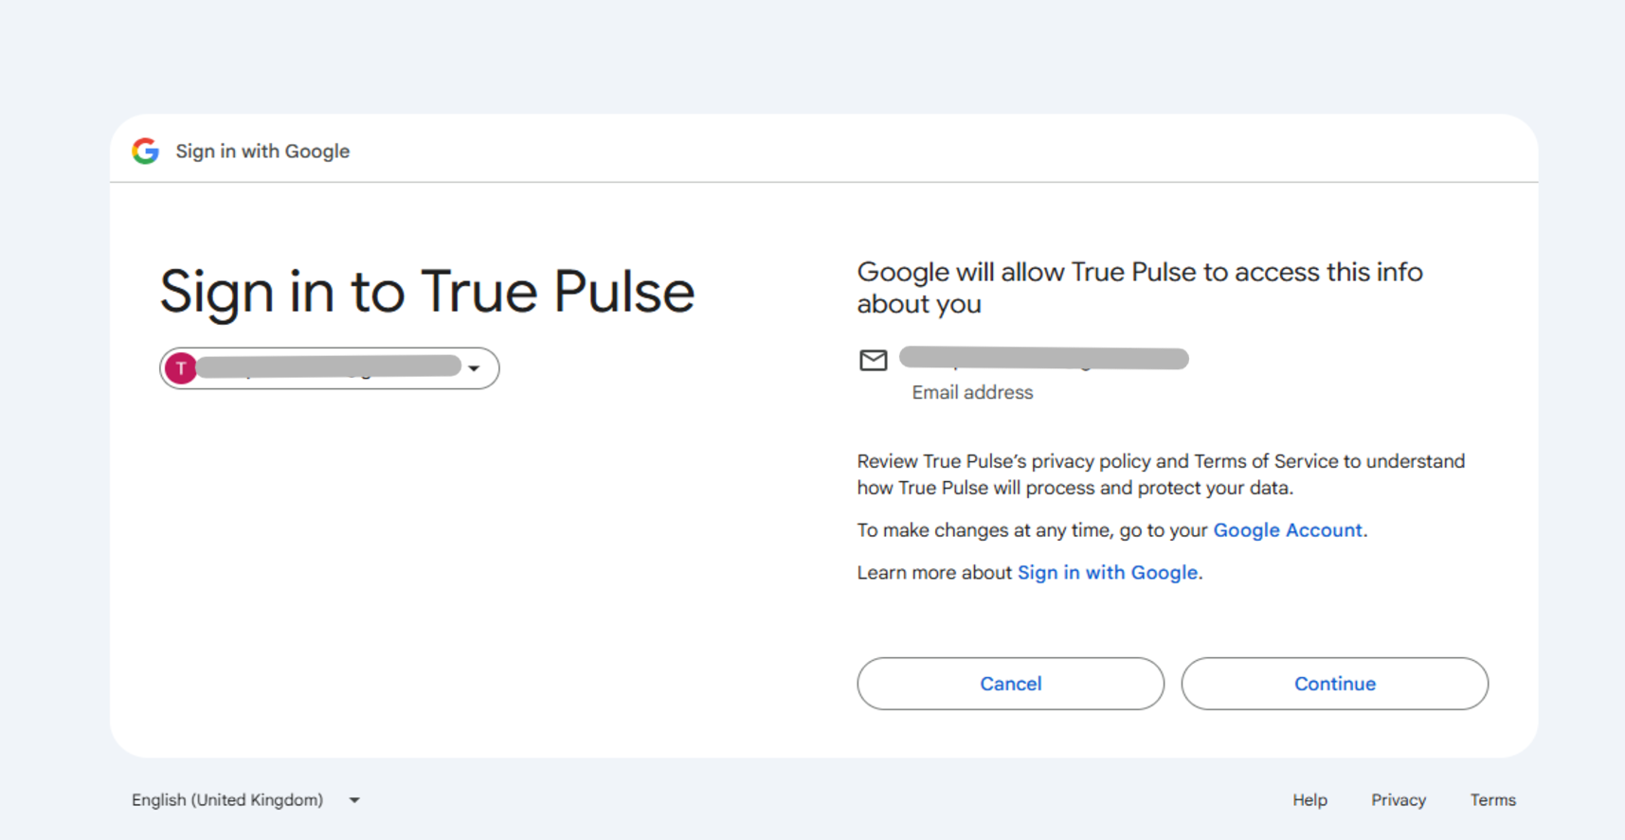Click the 'Review True Pulse's privacy policy' paragraph
This screenshot has height=840, width=1625.
(x=1161, y=474)
